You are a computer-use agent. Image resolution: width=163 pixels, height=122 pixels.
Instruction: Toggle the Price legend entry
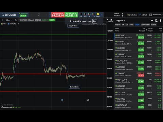click(x=4, y=24)
